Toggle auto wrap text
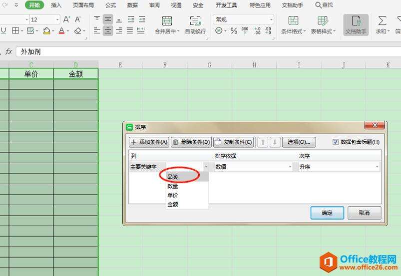This screenshot has height=276, width=401. click(x=195, y=25)
